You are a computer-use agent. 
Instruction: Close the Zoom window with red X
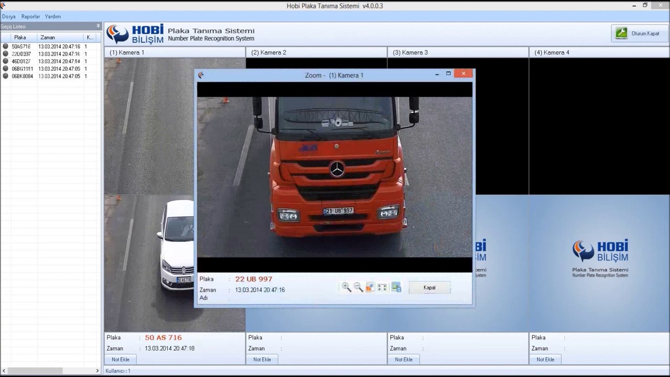coord(463,74)
